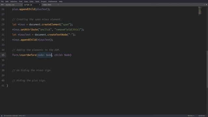Screen dimensions: 208x117
Task: Click the vertical scrollbar handle
Action: pyautogui.click(x=207, y=69)
